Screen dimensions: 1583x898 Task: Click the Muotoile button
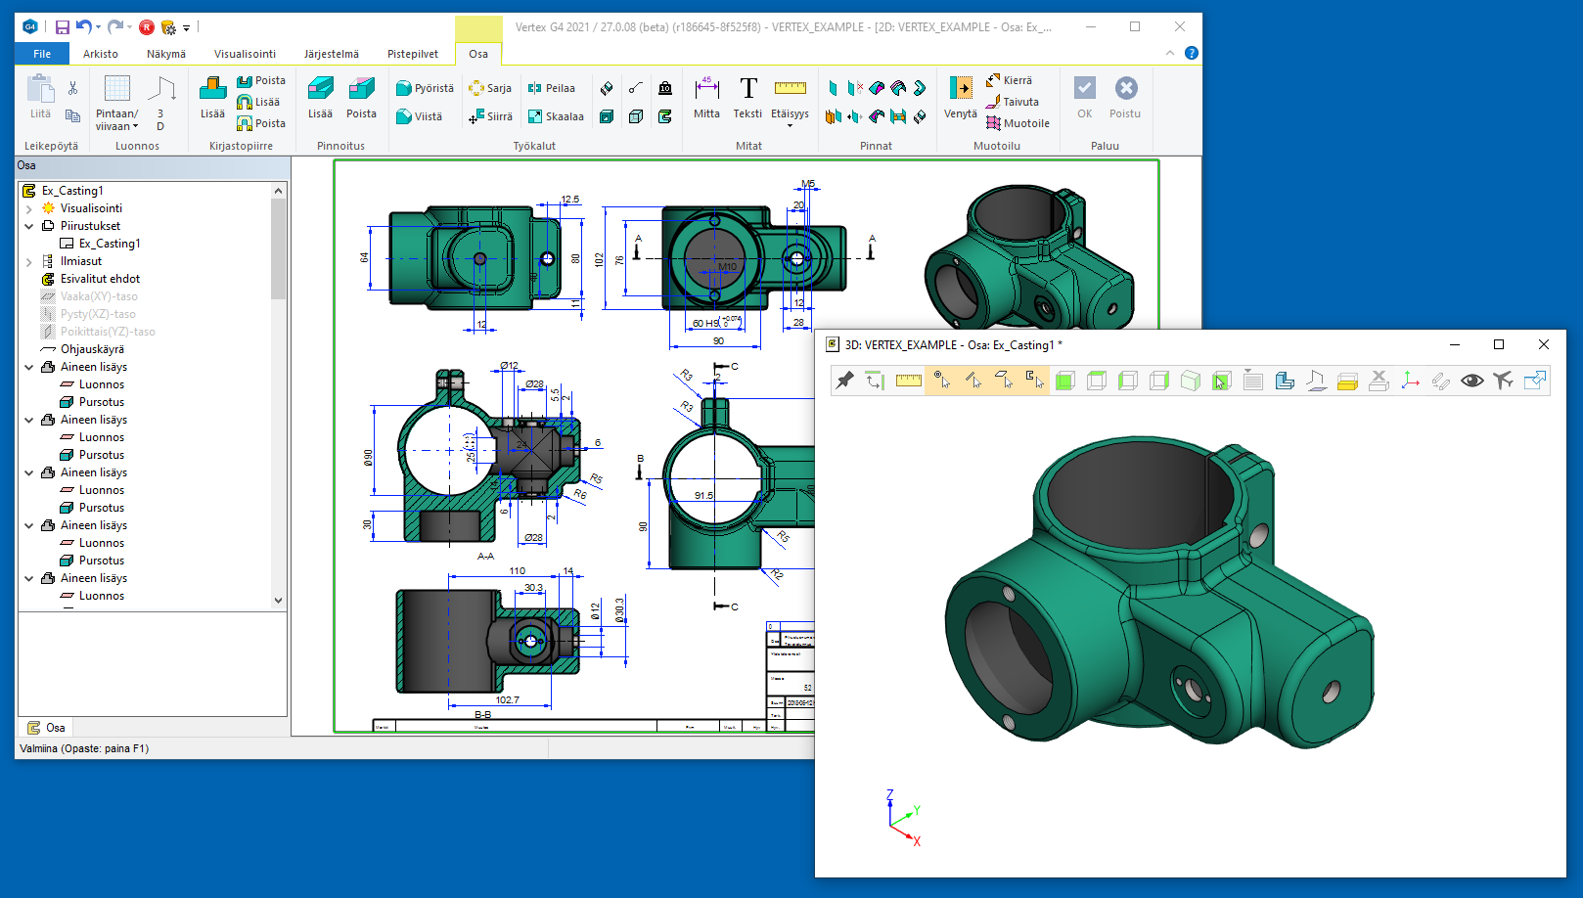(1018, 123)
